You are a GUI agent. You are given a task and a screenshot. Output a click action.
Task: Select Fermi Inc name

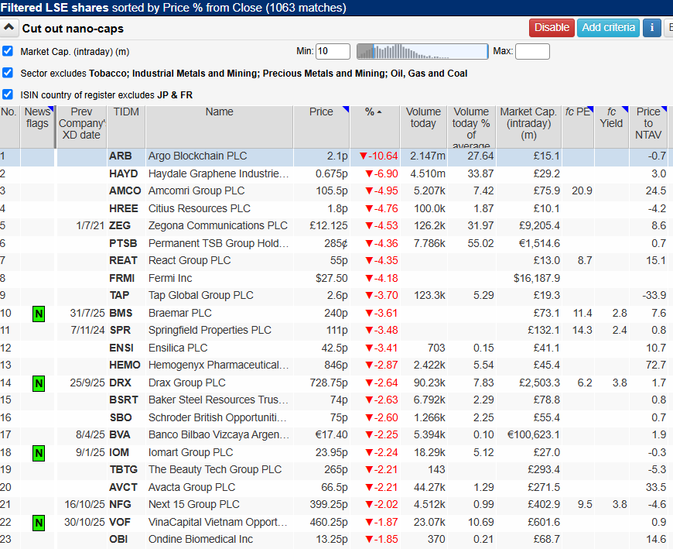(x=170, y=278)
